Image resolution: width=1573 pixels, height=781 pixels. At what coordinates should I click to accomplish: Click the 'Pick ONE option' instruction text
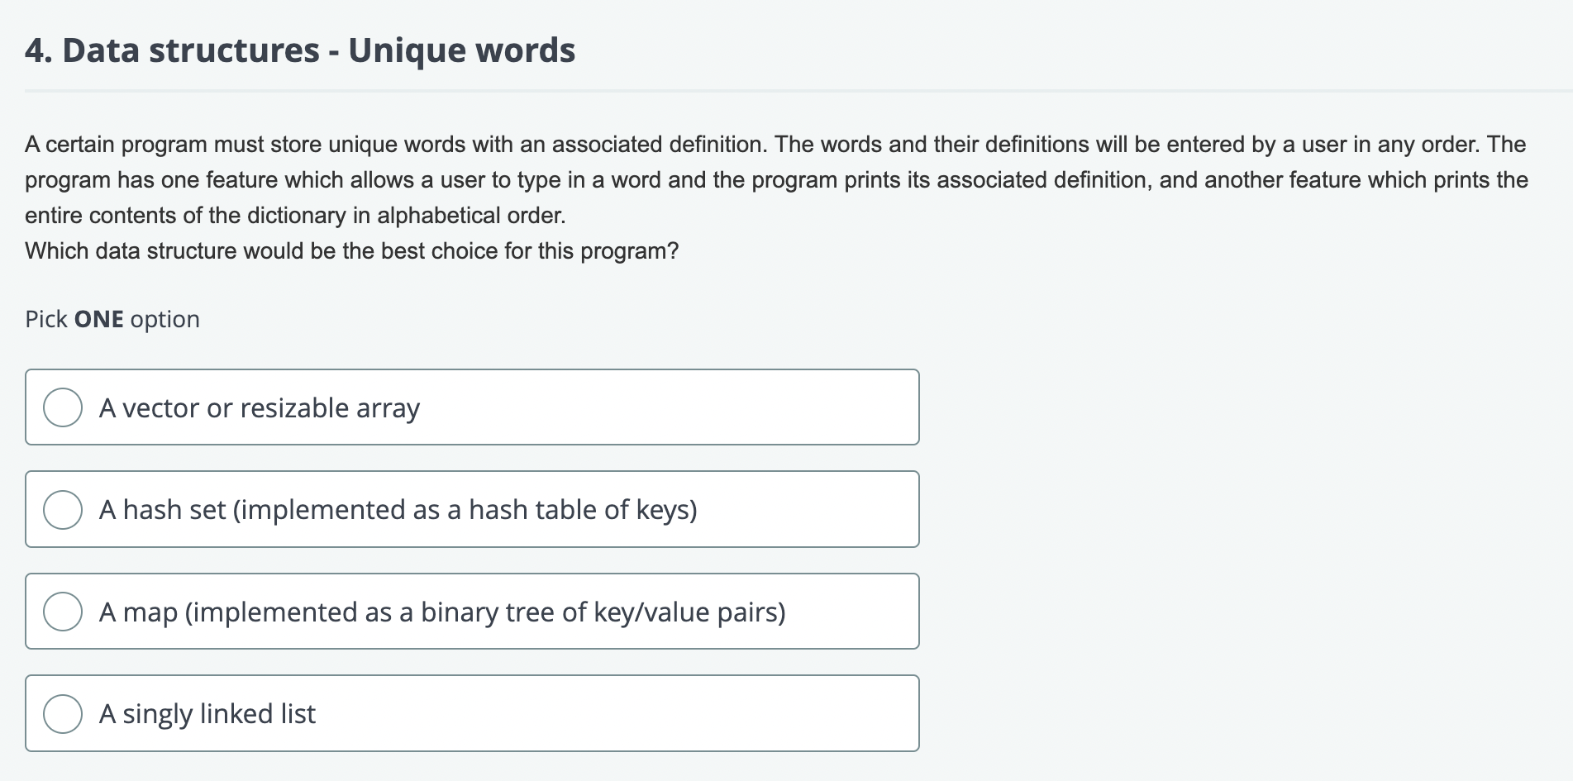pyautogui.click(x=112, y=319)
